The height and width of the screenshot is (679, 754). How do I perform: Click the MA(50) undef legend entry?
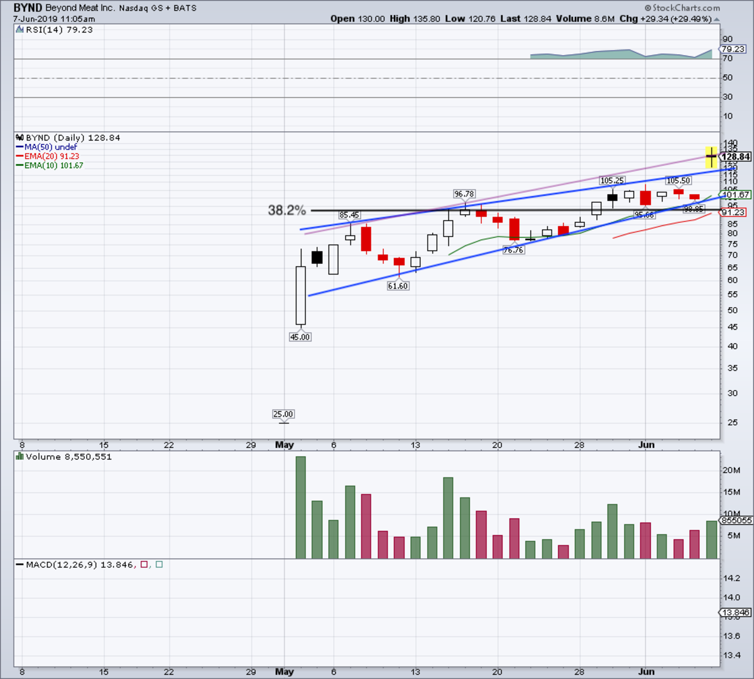[46, 147]
